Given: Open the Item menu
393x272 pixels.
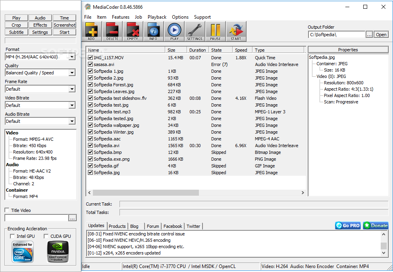Looking at the screenshot, I should [102, 17].
